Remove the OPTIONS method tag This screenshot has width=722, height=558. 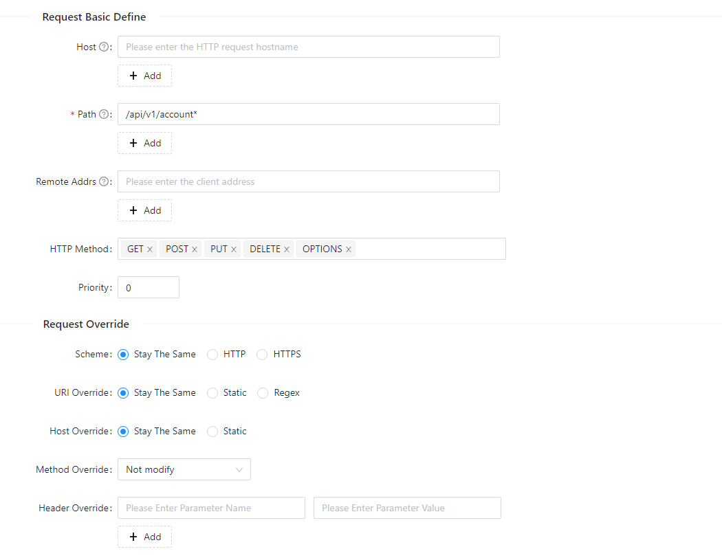click(349, 249)
